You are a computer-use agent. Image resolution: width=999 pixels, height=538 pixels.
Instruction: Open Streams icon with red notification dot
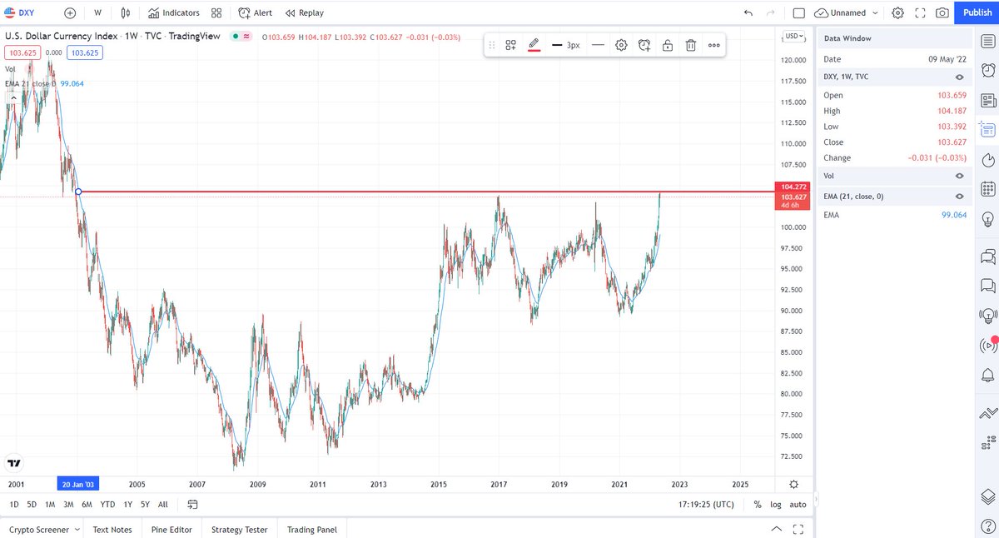(x=987, y=345)
